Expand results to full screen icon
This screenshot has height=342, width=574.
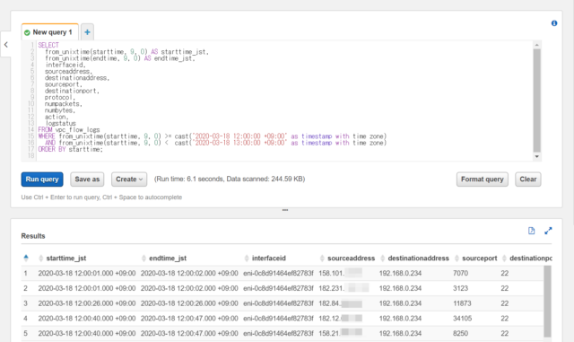pyautogui.click(x=548, y=231)
